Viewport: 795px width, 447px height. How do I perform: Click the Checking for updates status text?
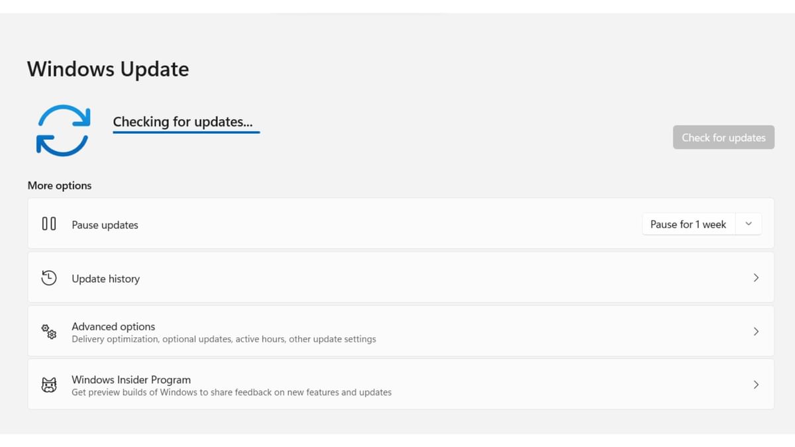click(183, 122)
